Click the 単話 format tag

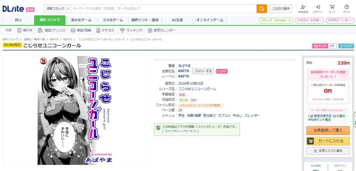(x=193, y=100)
